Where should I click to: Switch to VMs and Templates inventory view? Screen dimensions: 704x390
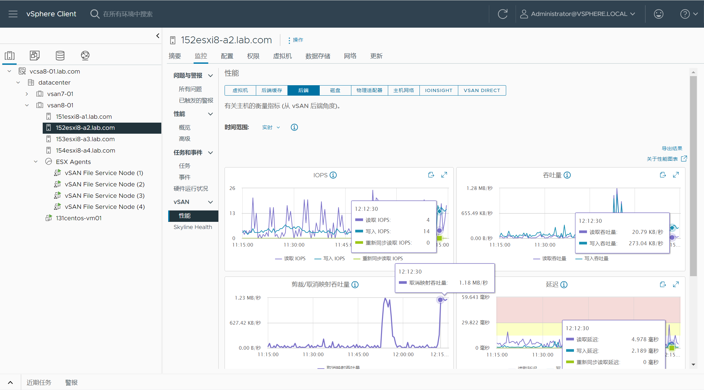[x=35, y=56]
